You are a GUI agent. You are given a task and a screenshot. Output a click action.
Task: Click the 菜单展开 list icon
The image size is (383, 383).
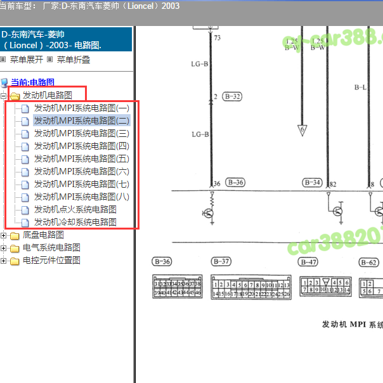click(x=3, y=60)
